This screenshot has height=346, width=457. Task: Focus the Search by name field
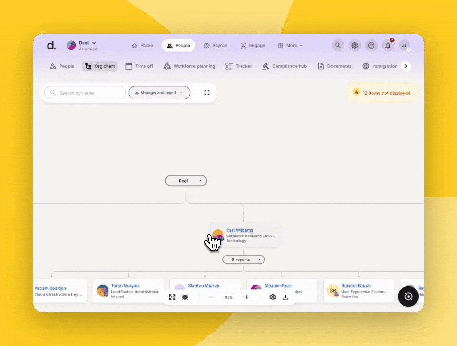(x=85, y=93)
